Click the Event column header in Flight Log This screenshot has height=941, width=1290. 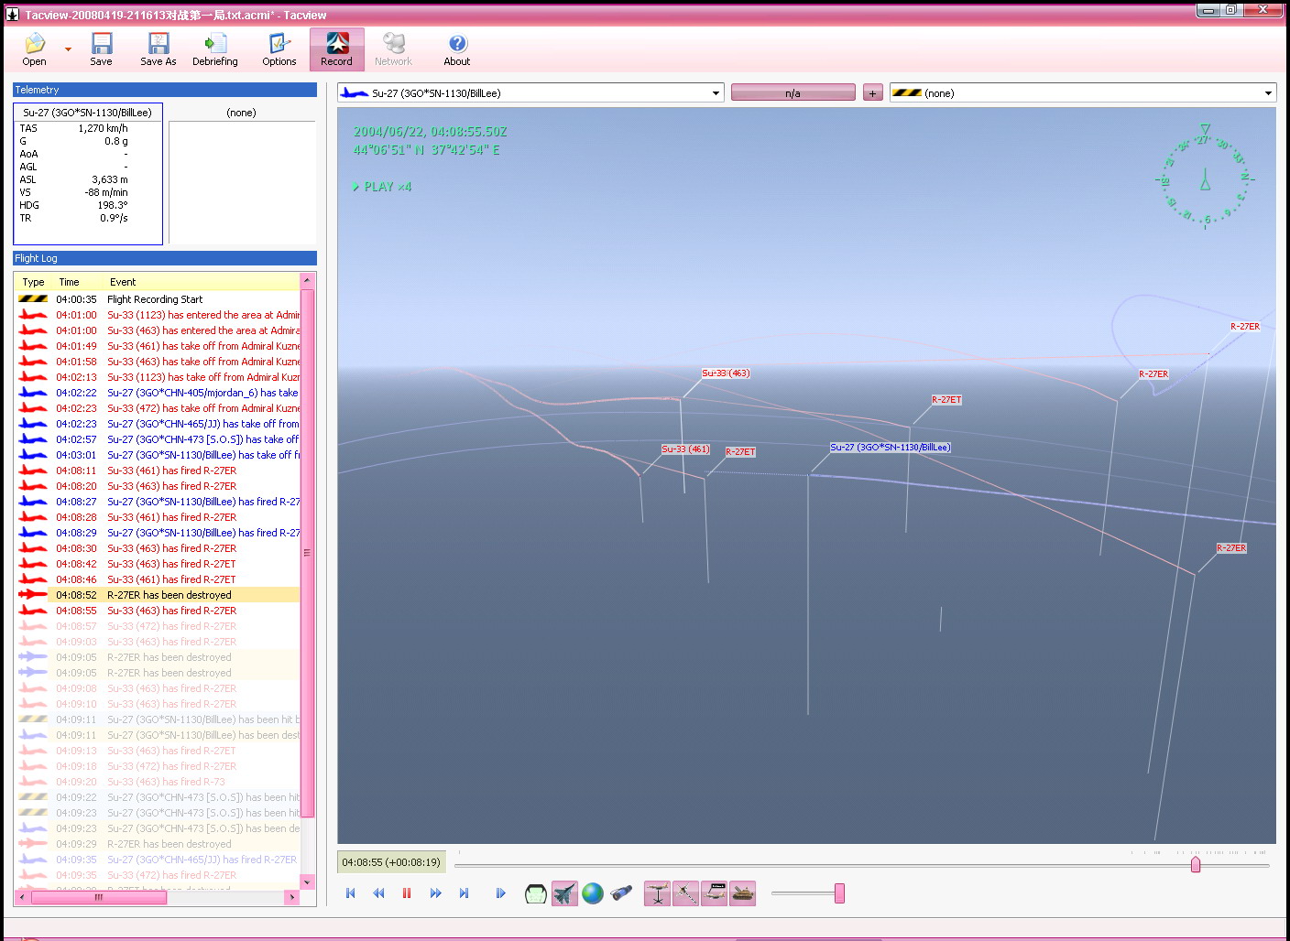(123, 282)
